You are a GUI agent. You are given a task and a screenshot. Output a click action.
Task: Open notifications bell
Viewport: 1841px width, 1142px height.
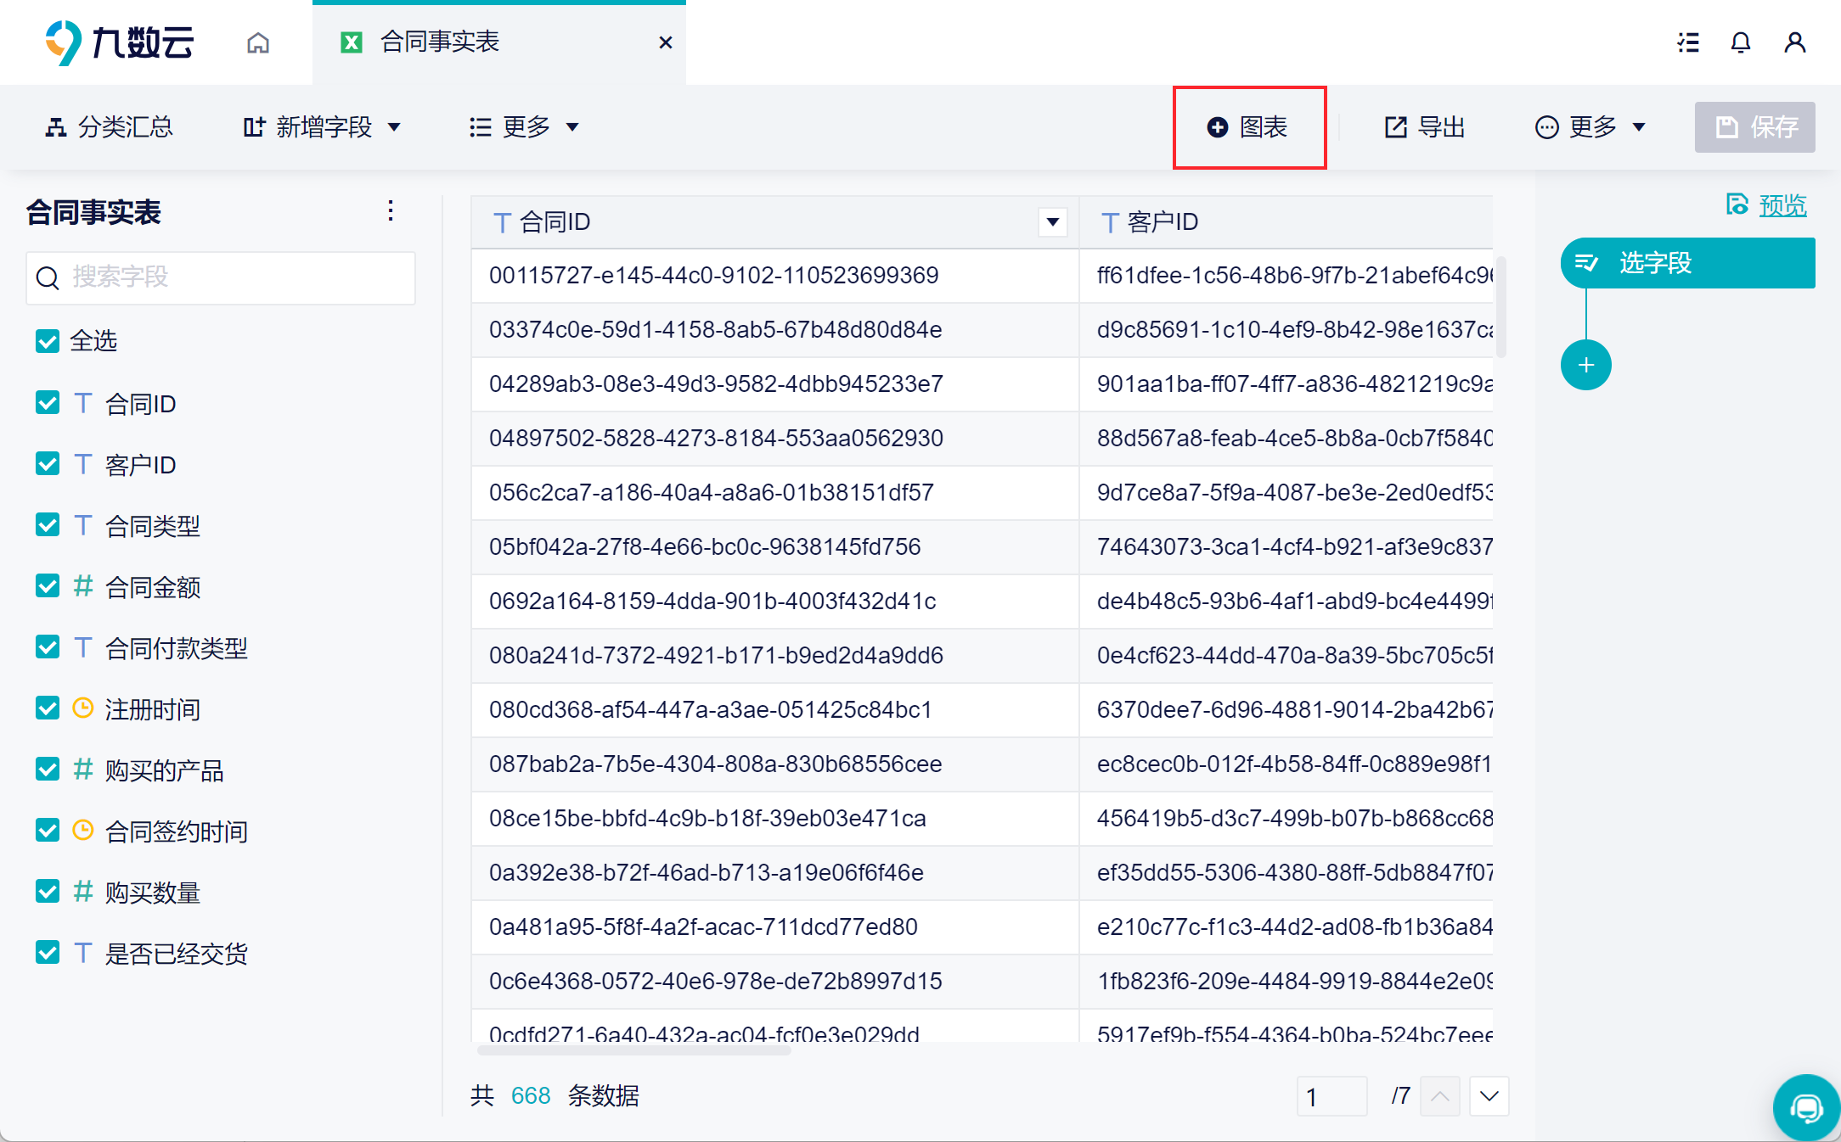coord(1741,42)
